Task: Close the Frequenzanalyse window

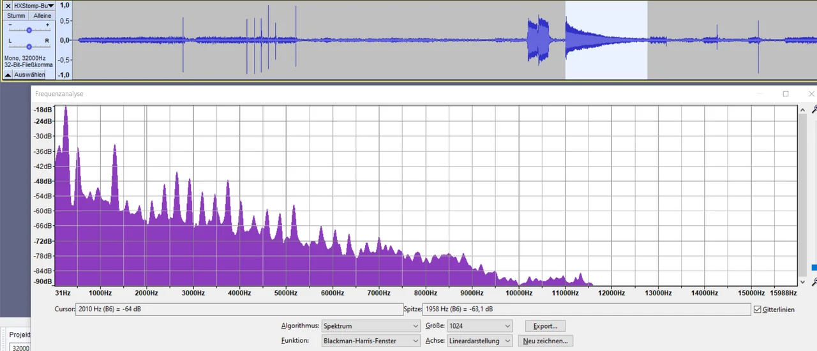Action: [811, 94]
